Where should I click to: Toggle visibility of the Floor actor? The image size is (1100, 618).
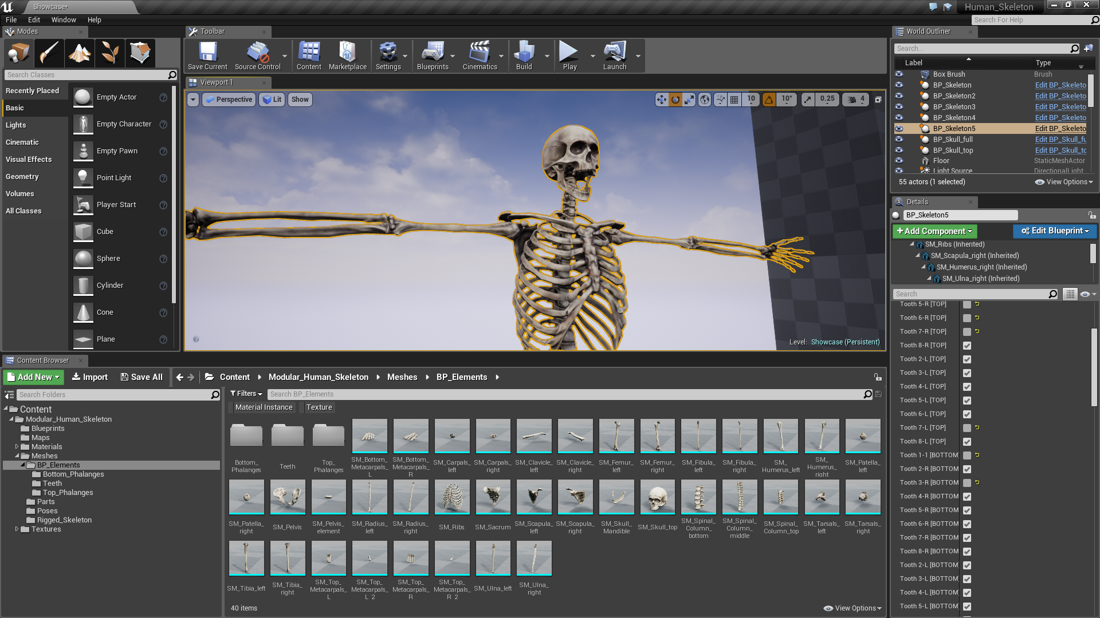click(899, 161)
